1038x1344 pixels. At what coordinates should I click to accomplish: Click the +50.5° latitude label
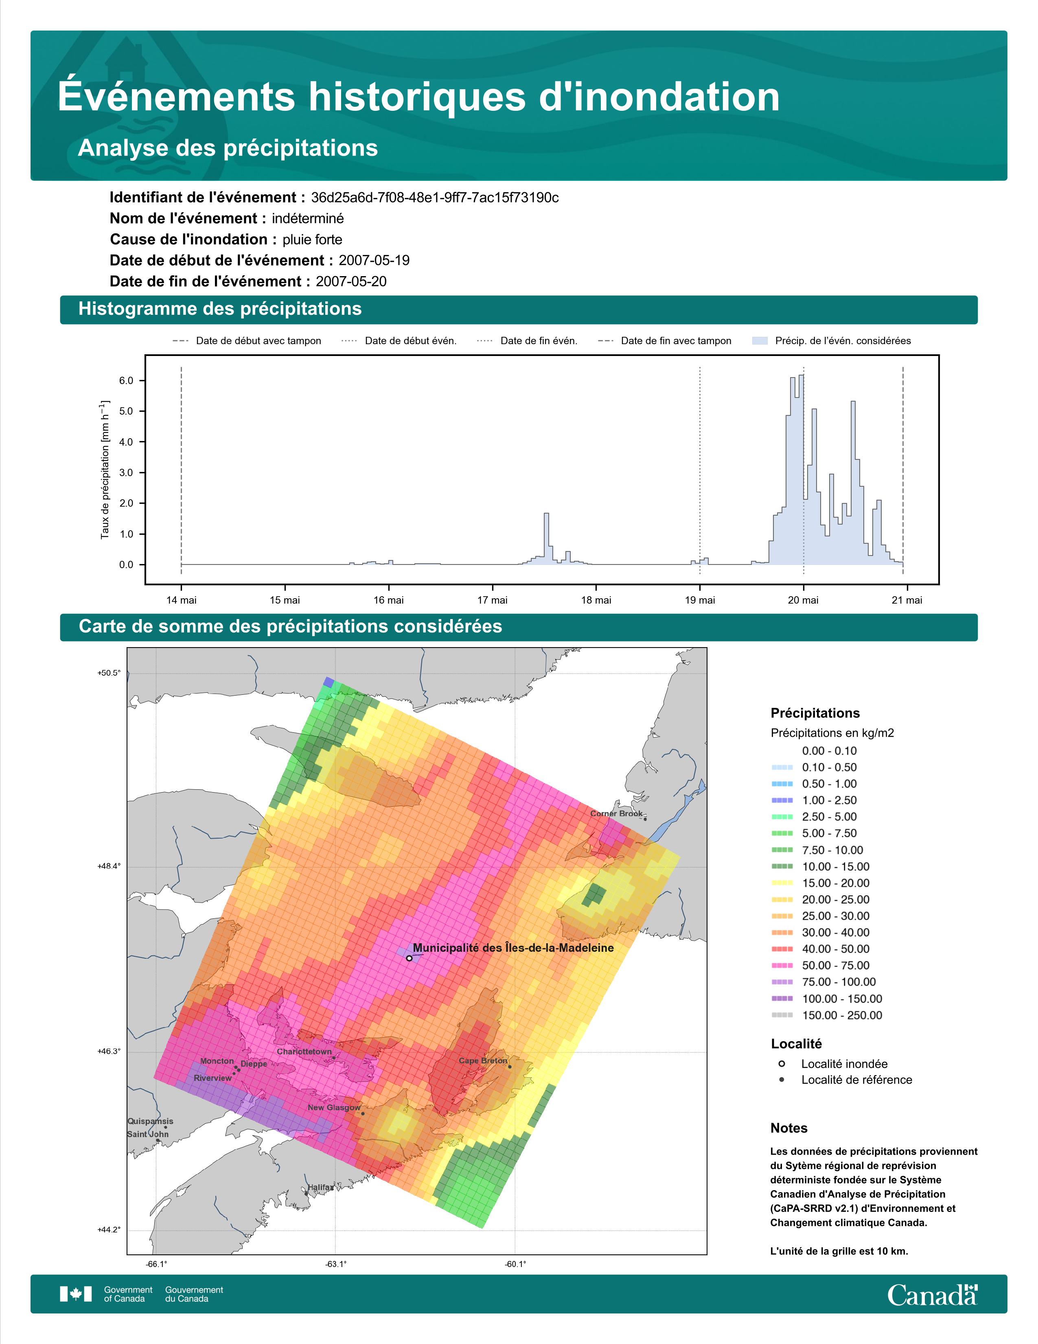tap(109, 673)
